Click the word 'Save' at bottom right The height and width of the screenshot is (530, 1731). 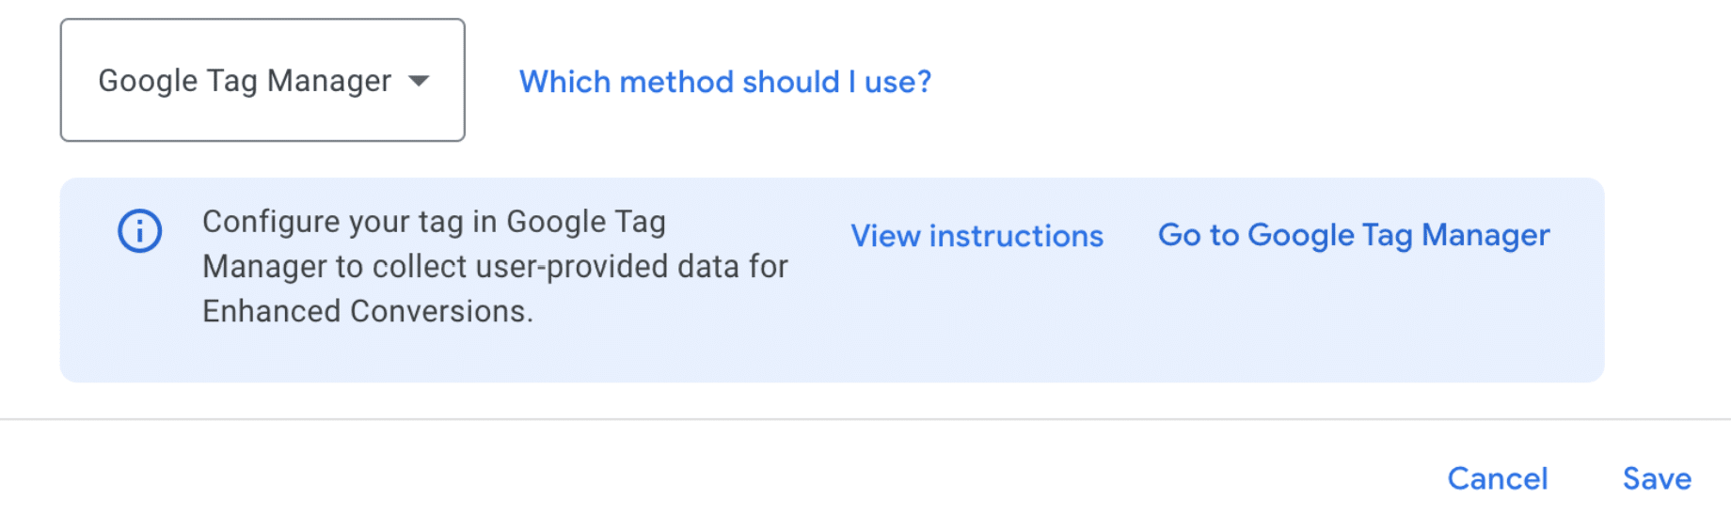tap(1657, 478)
